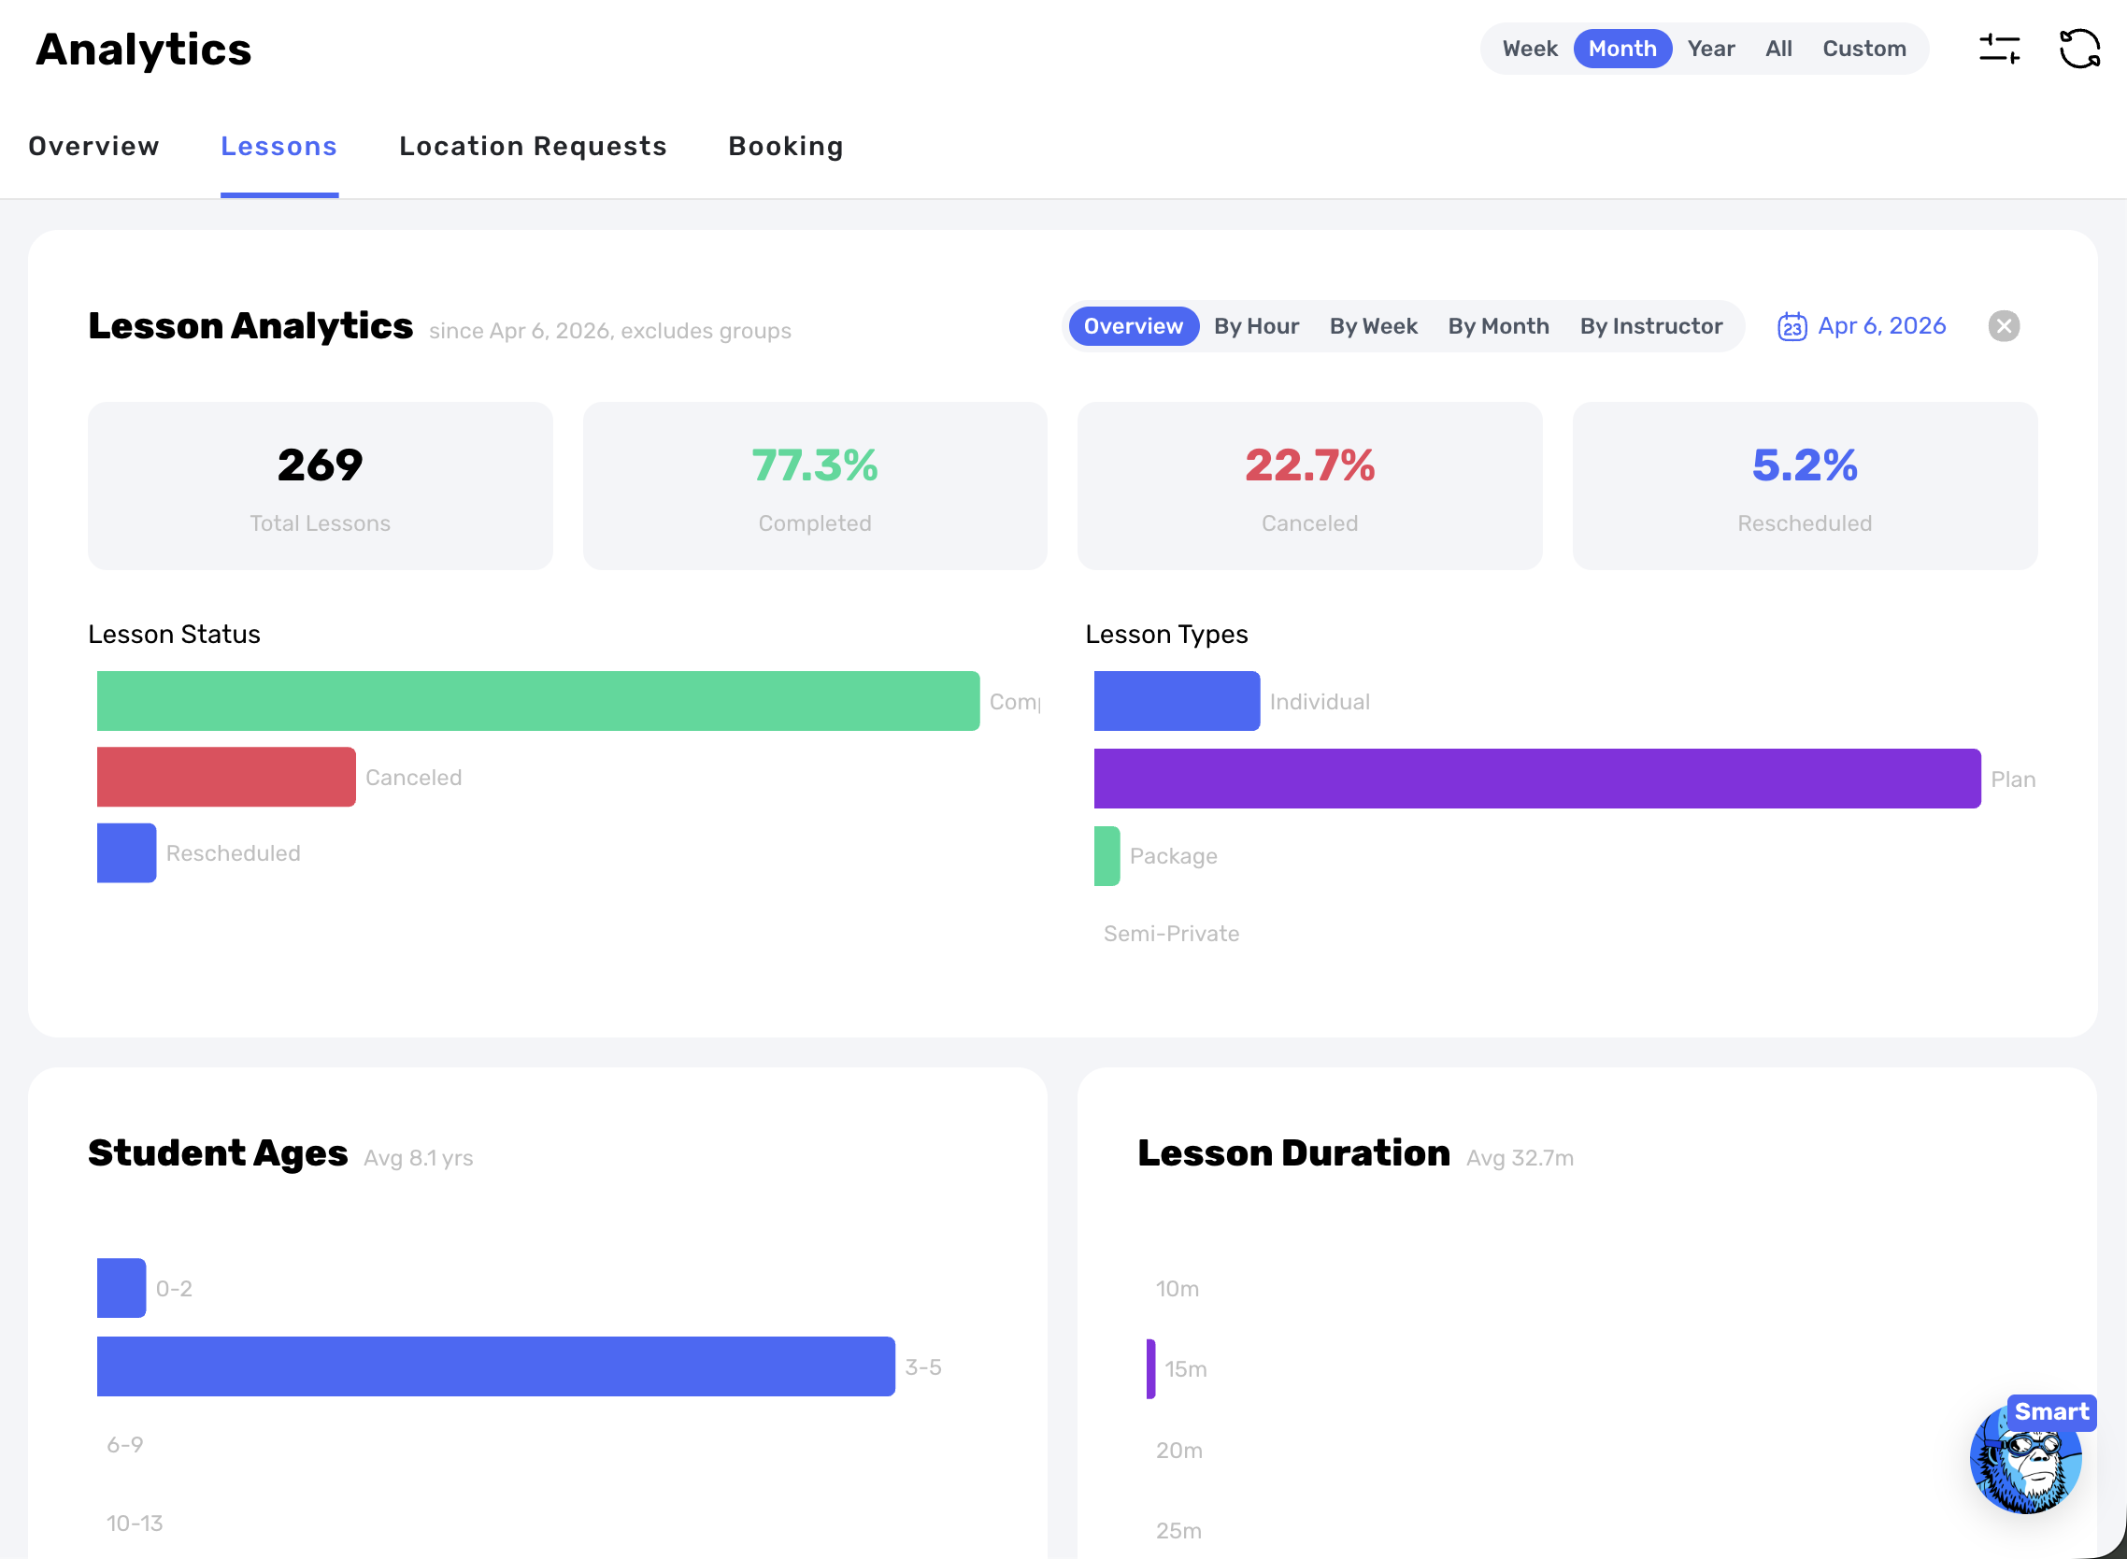Select the Year time range

click(x=1711, y=50)
